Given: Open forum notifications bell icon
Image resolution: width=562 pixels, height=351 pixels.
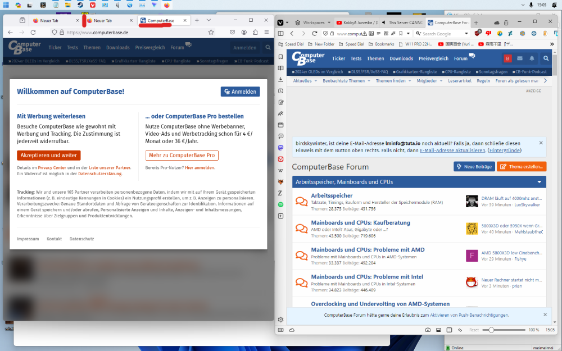Looking at the screenshot, I should click(532, 58).
